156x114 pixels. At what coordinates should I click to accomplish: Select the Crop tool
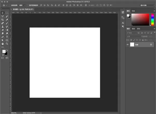(3, 20)
